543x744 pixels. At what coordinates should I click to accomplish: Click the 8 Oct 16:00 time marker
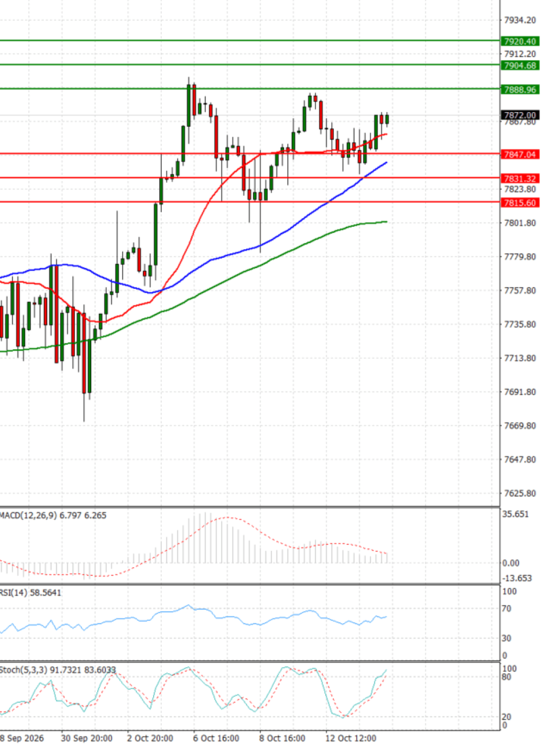pos(282,738)
